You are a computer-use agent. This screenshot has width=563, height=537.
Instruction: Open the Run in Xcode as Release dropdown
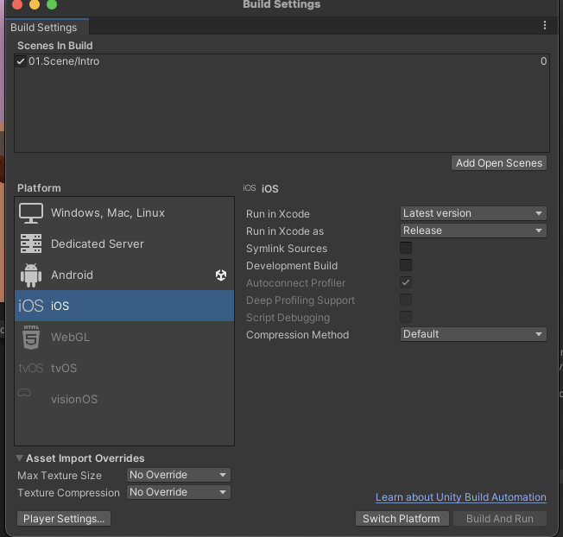click(x=473, y=231)
